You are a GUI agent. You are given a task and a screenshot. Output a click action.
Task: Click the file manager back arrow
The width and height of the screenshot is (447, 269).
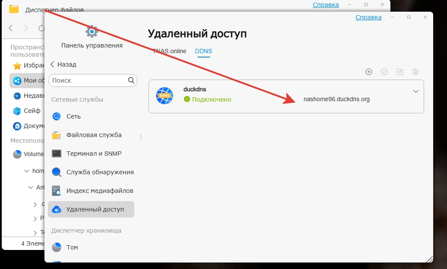11,28
